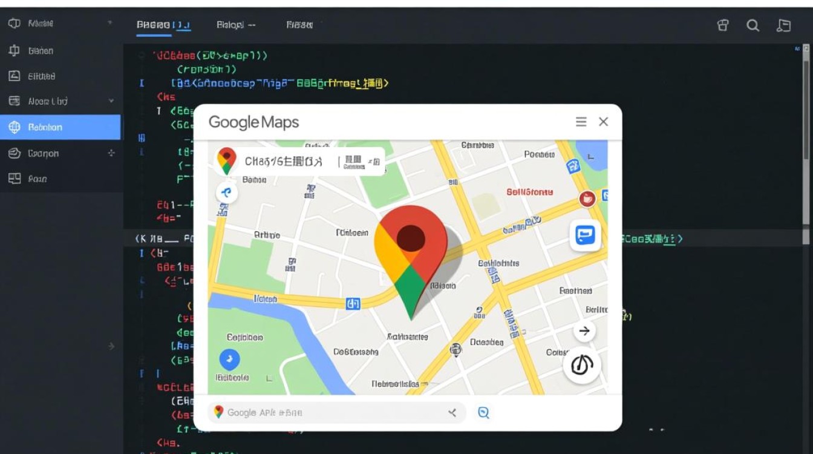Open the Google Maps hamburger menu
The image size is (813, 454).
click(x=581, y=122)
